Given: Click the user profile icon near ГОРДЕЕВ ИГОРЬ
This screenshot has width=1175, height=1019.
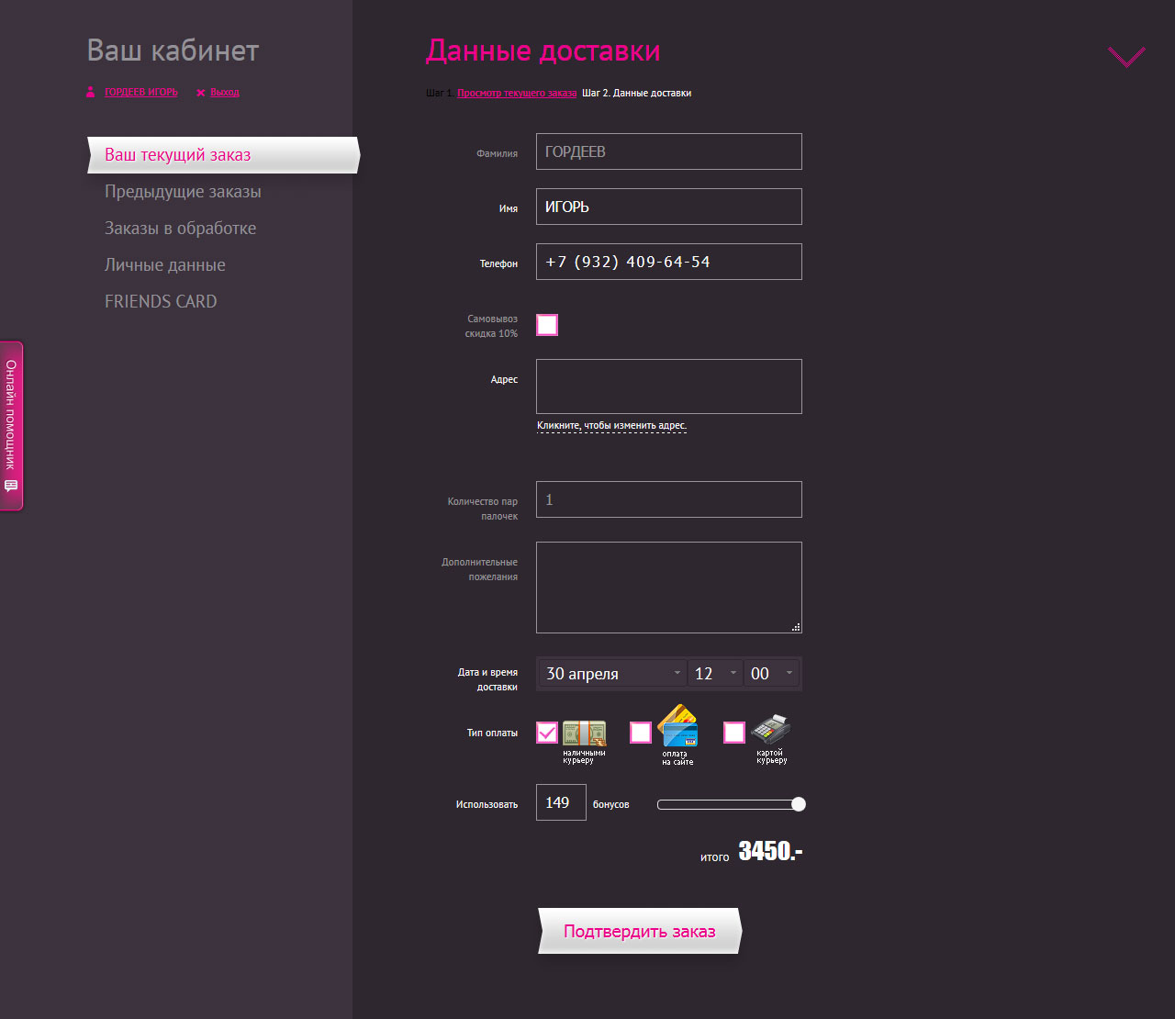Looking at the screenshot, I should coord(90,92).
